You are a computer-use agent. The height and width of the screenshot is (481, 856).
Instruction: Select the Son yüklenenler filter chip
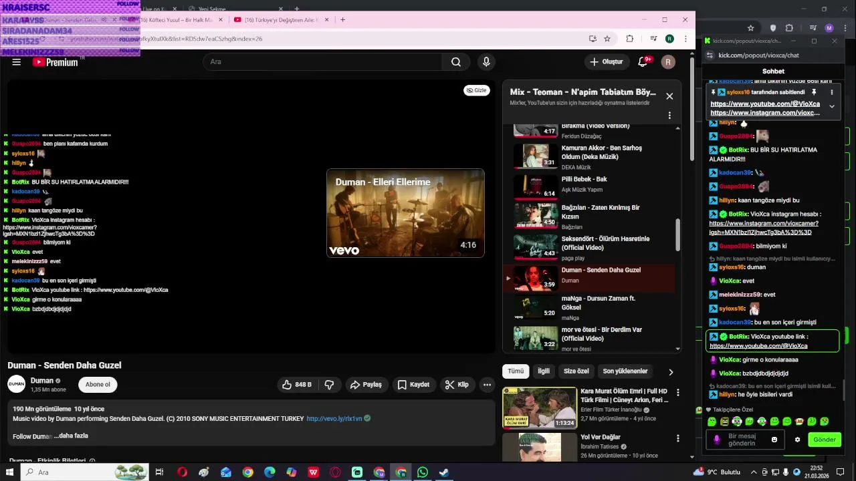(625, 371)
